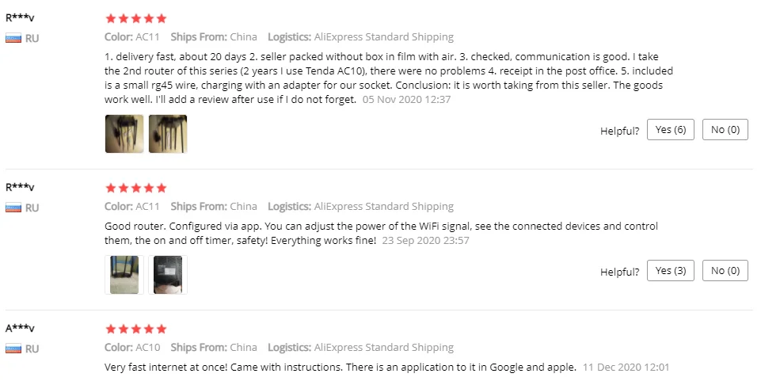Open the first photo in the 05 Nov review
Viewport: 761px width, 381px height.
click(x=124, y=134)
